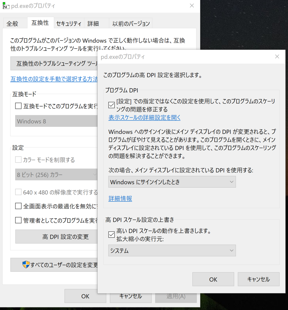Click the プログラム DPI group label
The height and width of the screenshot is (310, 288).
122,90
